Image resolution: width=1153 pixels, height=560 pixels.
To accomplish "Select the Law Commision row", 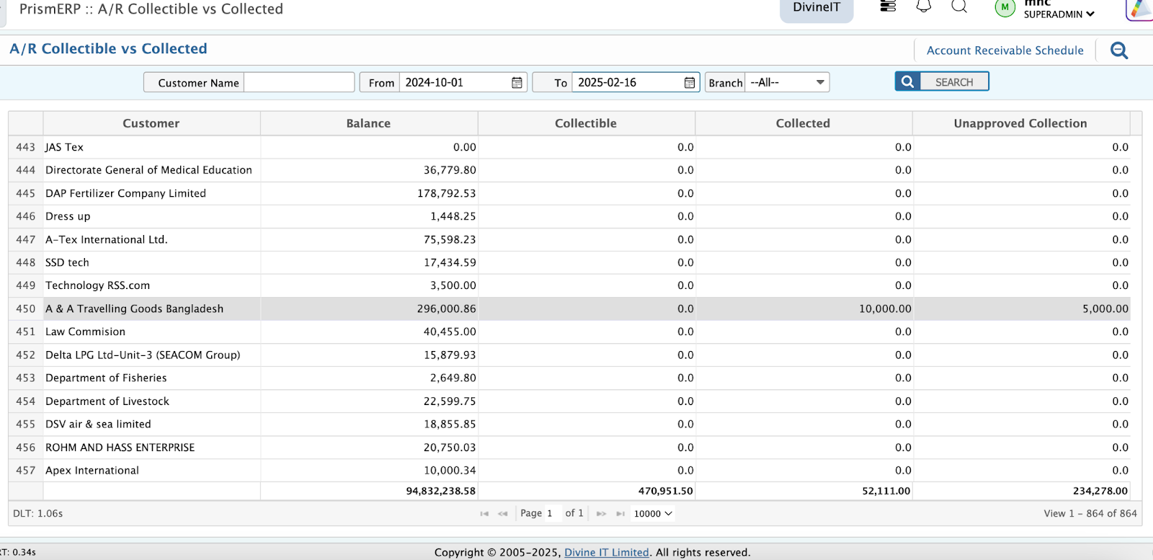I will [569, 332].
